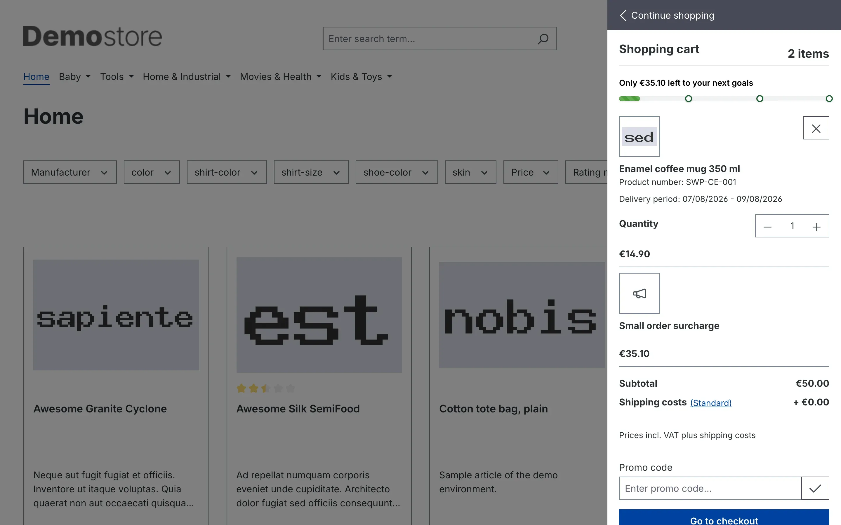Click the '2 items' cart count text

point(808,54)
